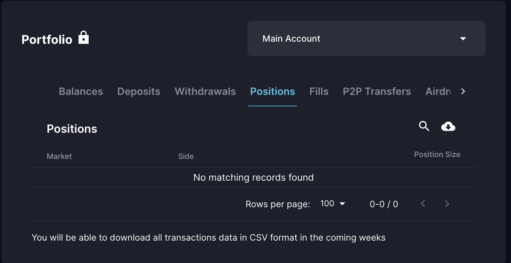The width and height of the screenshot is (511, 263).
Task: Select the Positions tab
Action: pyautogui.click(x=273, y=91)
